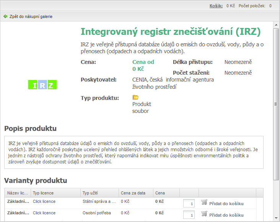Image resolution: width=280 pixels, height=222 pixels.
Task: Click the vertical scrollbar thumb
Action: coord(276,104)
